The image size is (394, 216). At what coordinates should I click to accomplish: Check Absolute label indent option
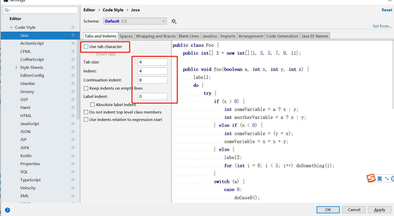click(x=92, y=105)
